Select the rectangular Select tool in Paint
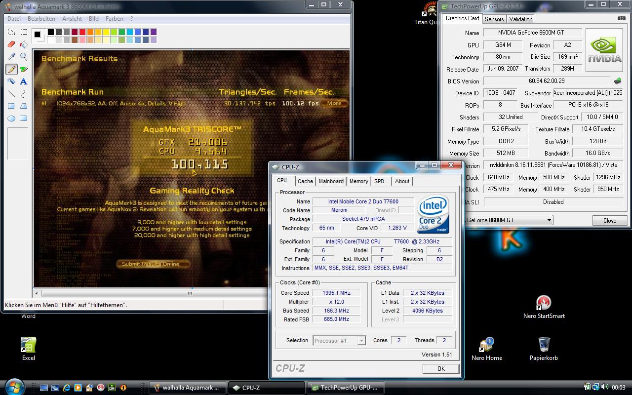 (23, 32)
